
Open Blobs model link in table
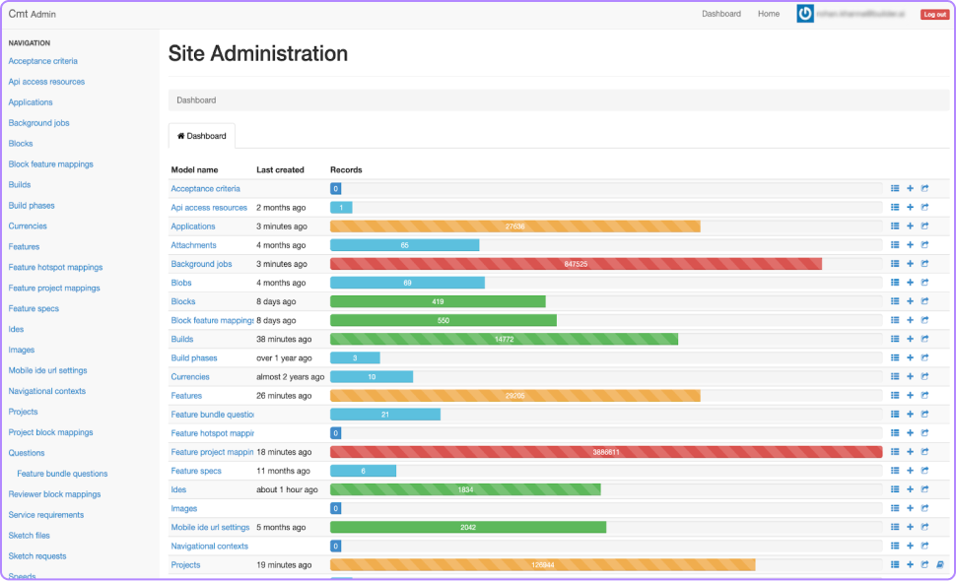click(x=181, y=284)
